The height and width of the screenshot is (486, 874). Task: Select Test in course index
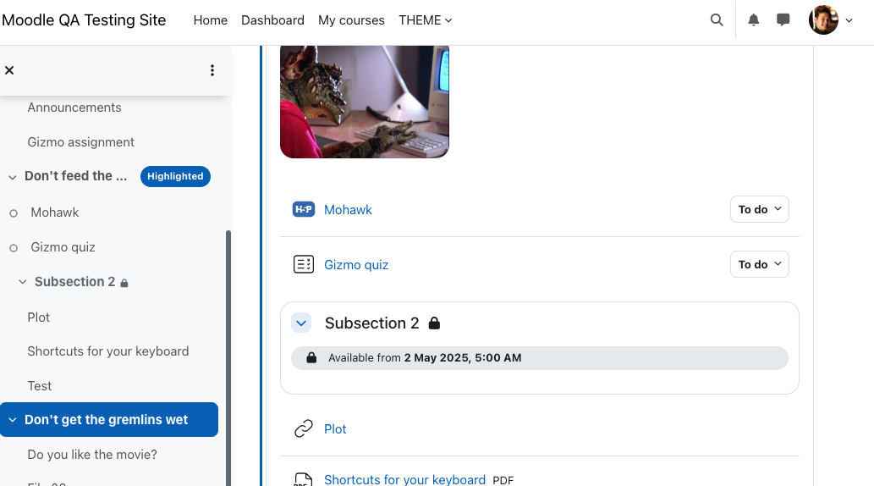click(40, 385)
